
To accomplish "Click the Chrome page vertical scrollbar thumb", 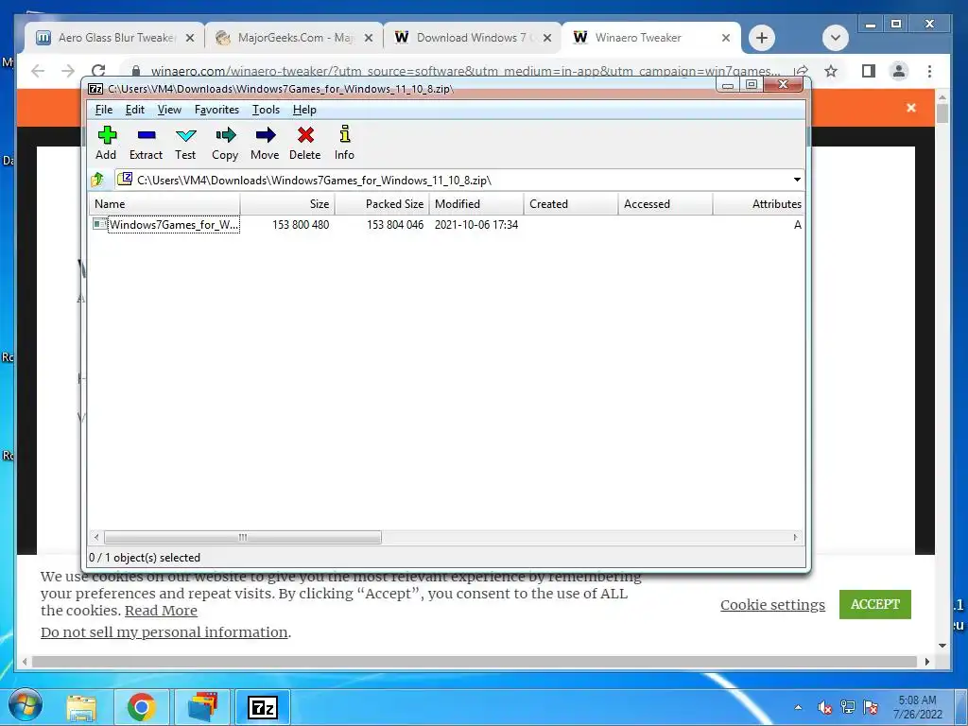I will [942, 113].
